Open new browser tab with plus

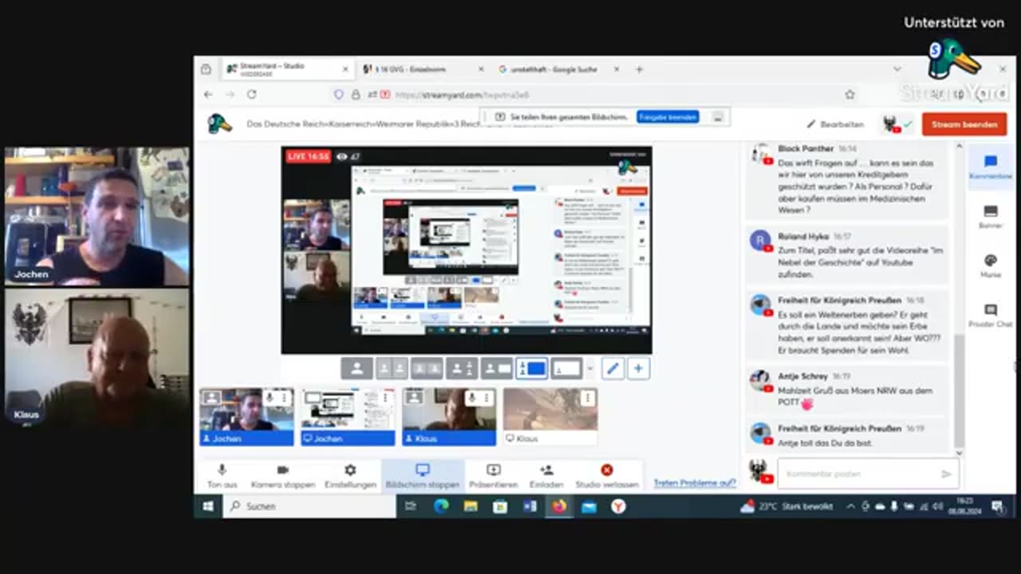639,69
